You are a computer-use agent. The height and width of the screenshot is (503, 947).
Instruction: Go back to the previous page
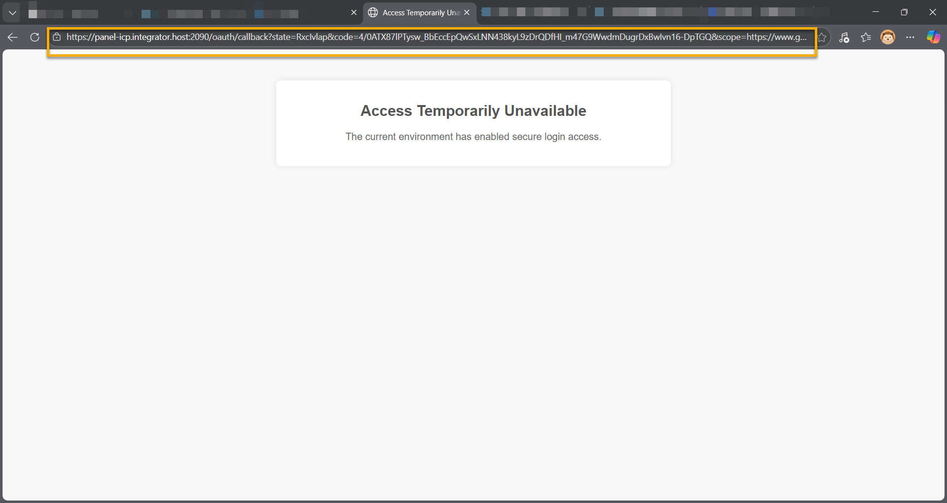point(13,37)
